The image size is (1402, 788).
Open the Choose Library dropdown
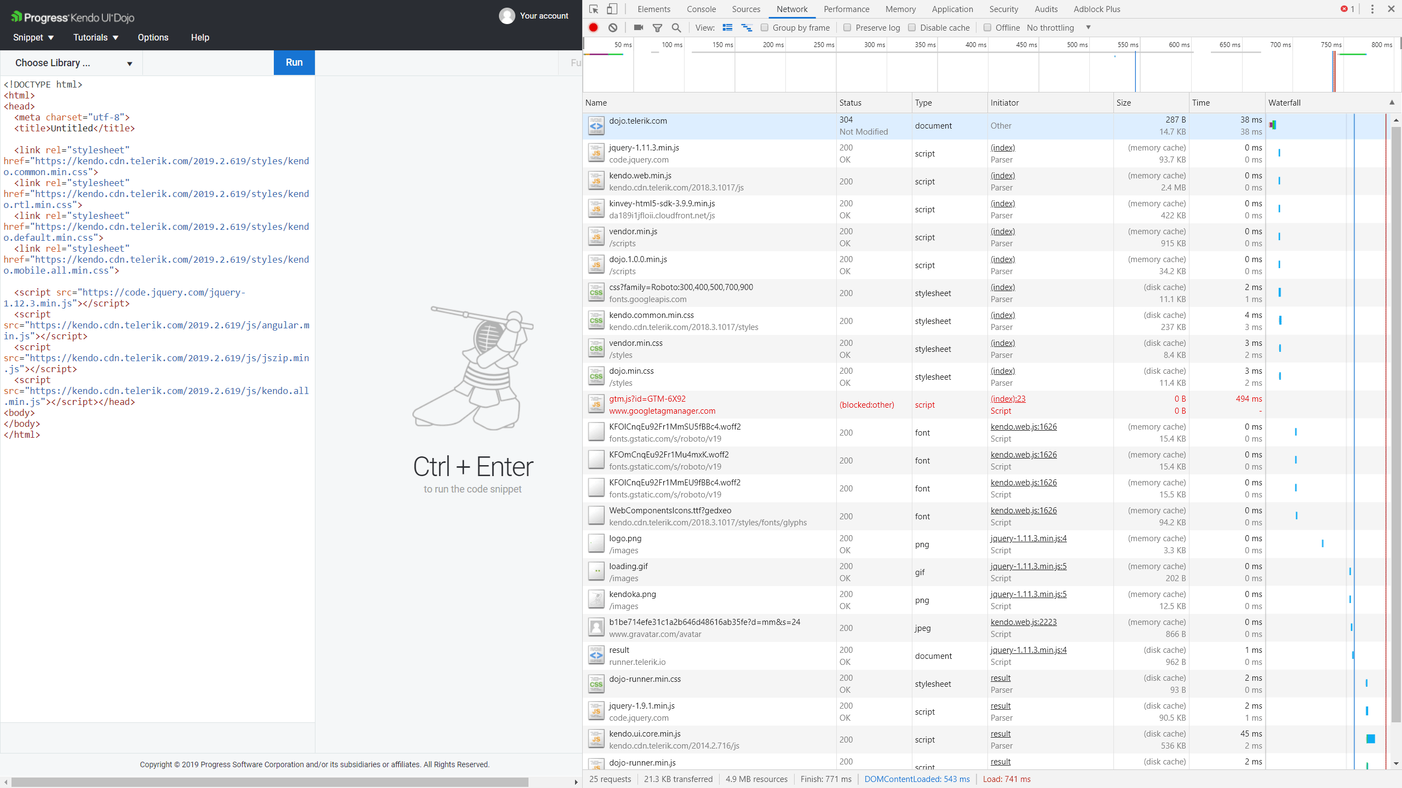tap(73, 63)
